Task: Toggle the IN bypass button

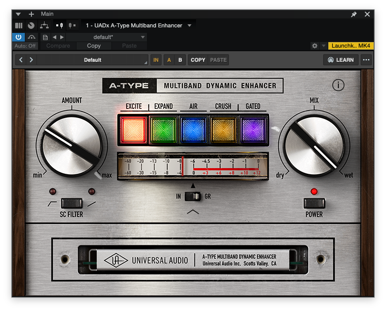Action: [156, 60]
